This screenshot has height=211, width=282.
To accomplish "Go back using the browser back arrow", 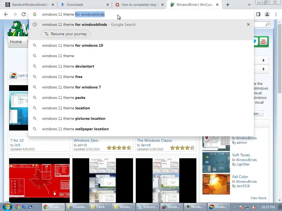I will [6, 14].
